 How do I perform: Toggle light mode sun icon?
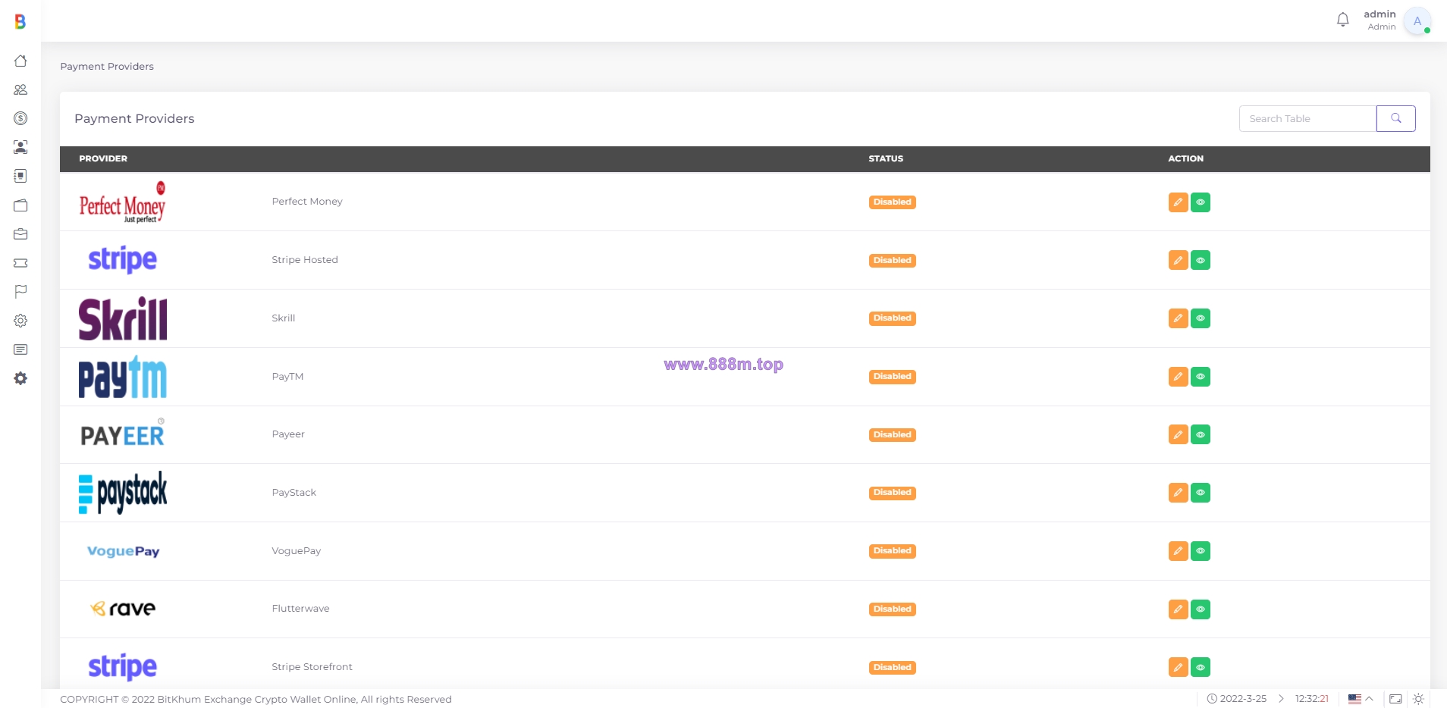pos(1418,699)
